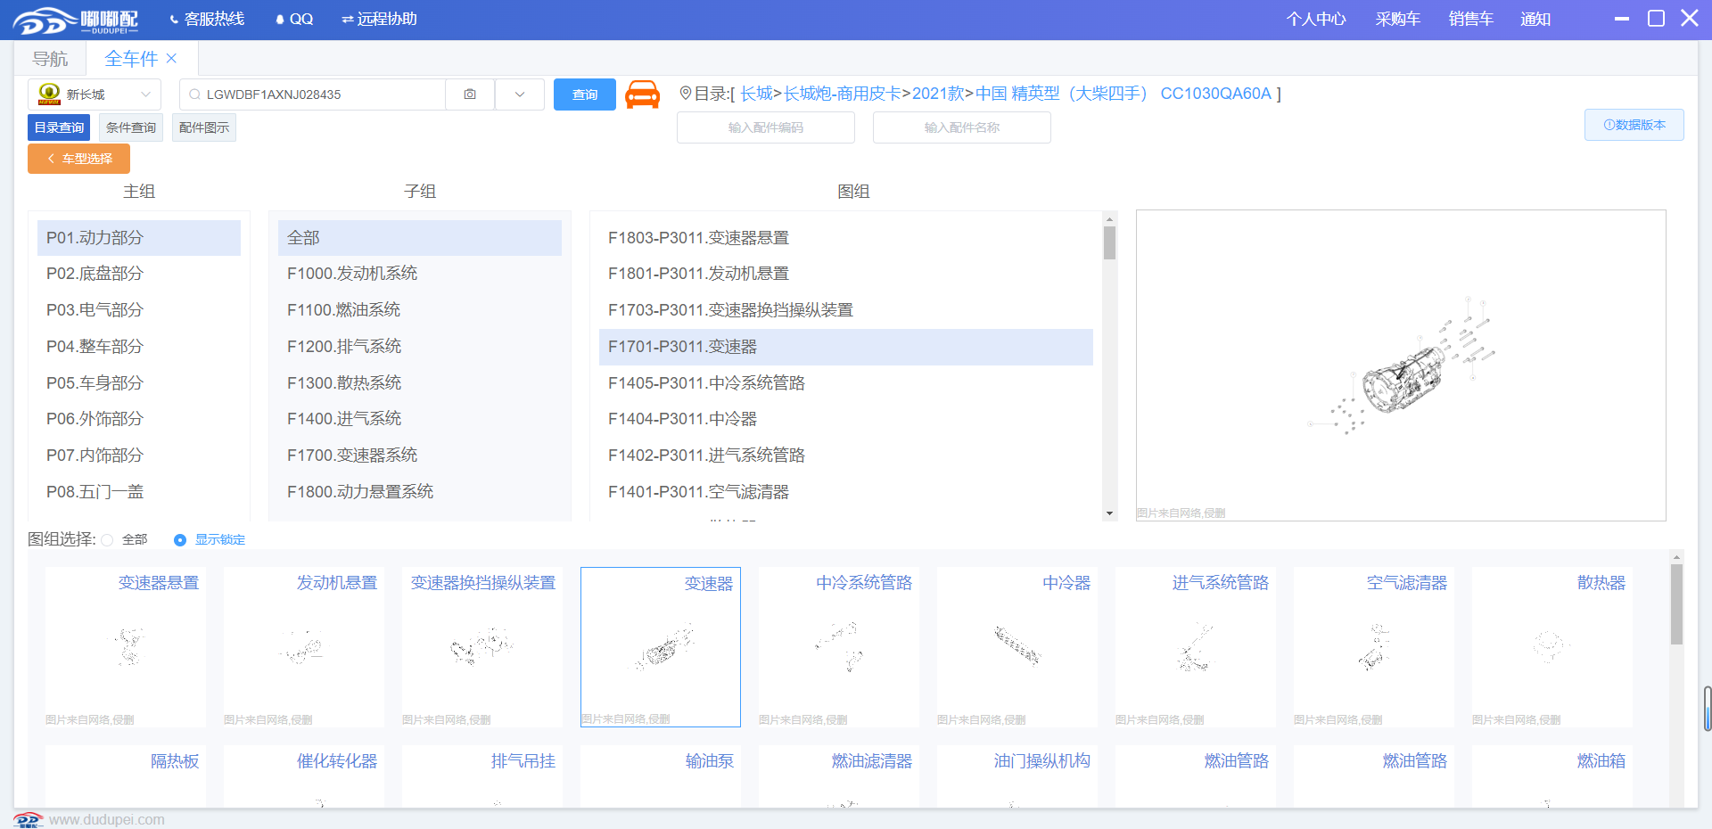Follow the 长城 breadcrumb link
This screenshot has width=1712, height=829.
[x=756, y=94]
